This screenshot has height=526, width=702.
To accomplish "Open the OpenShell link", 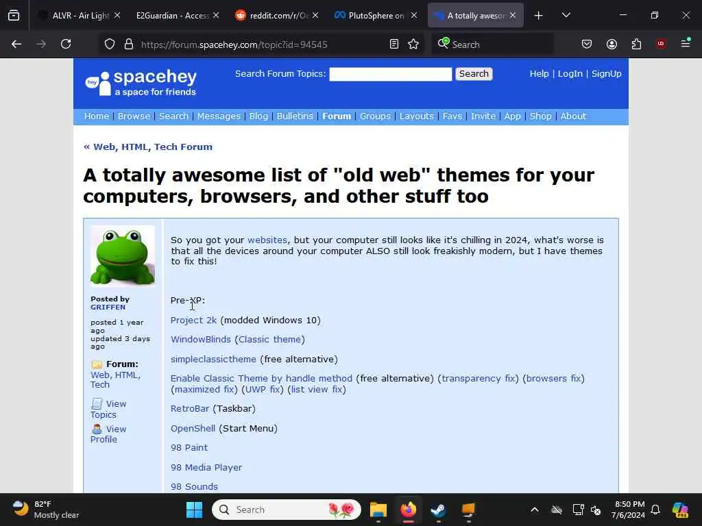I will (193, 428).
